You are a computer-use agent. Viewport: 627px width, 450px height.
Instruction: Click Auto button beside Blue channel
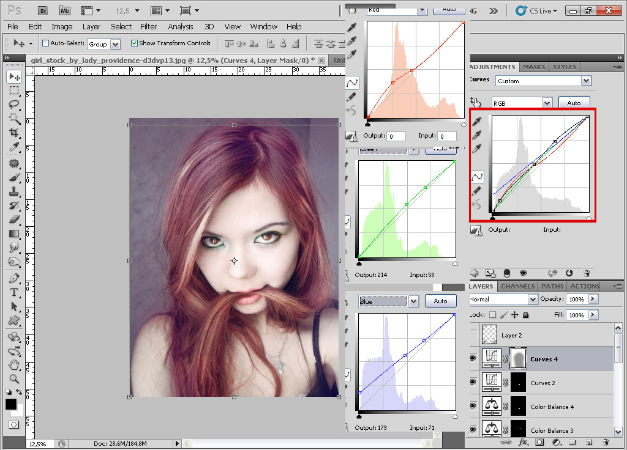point(440,301)
